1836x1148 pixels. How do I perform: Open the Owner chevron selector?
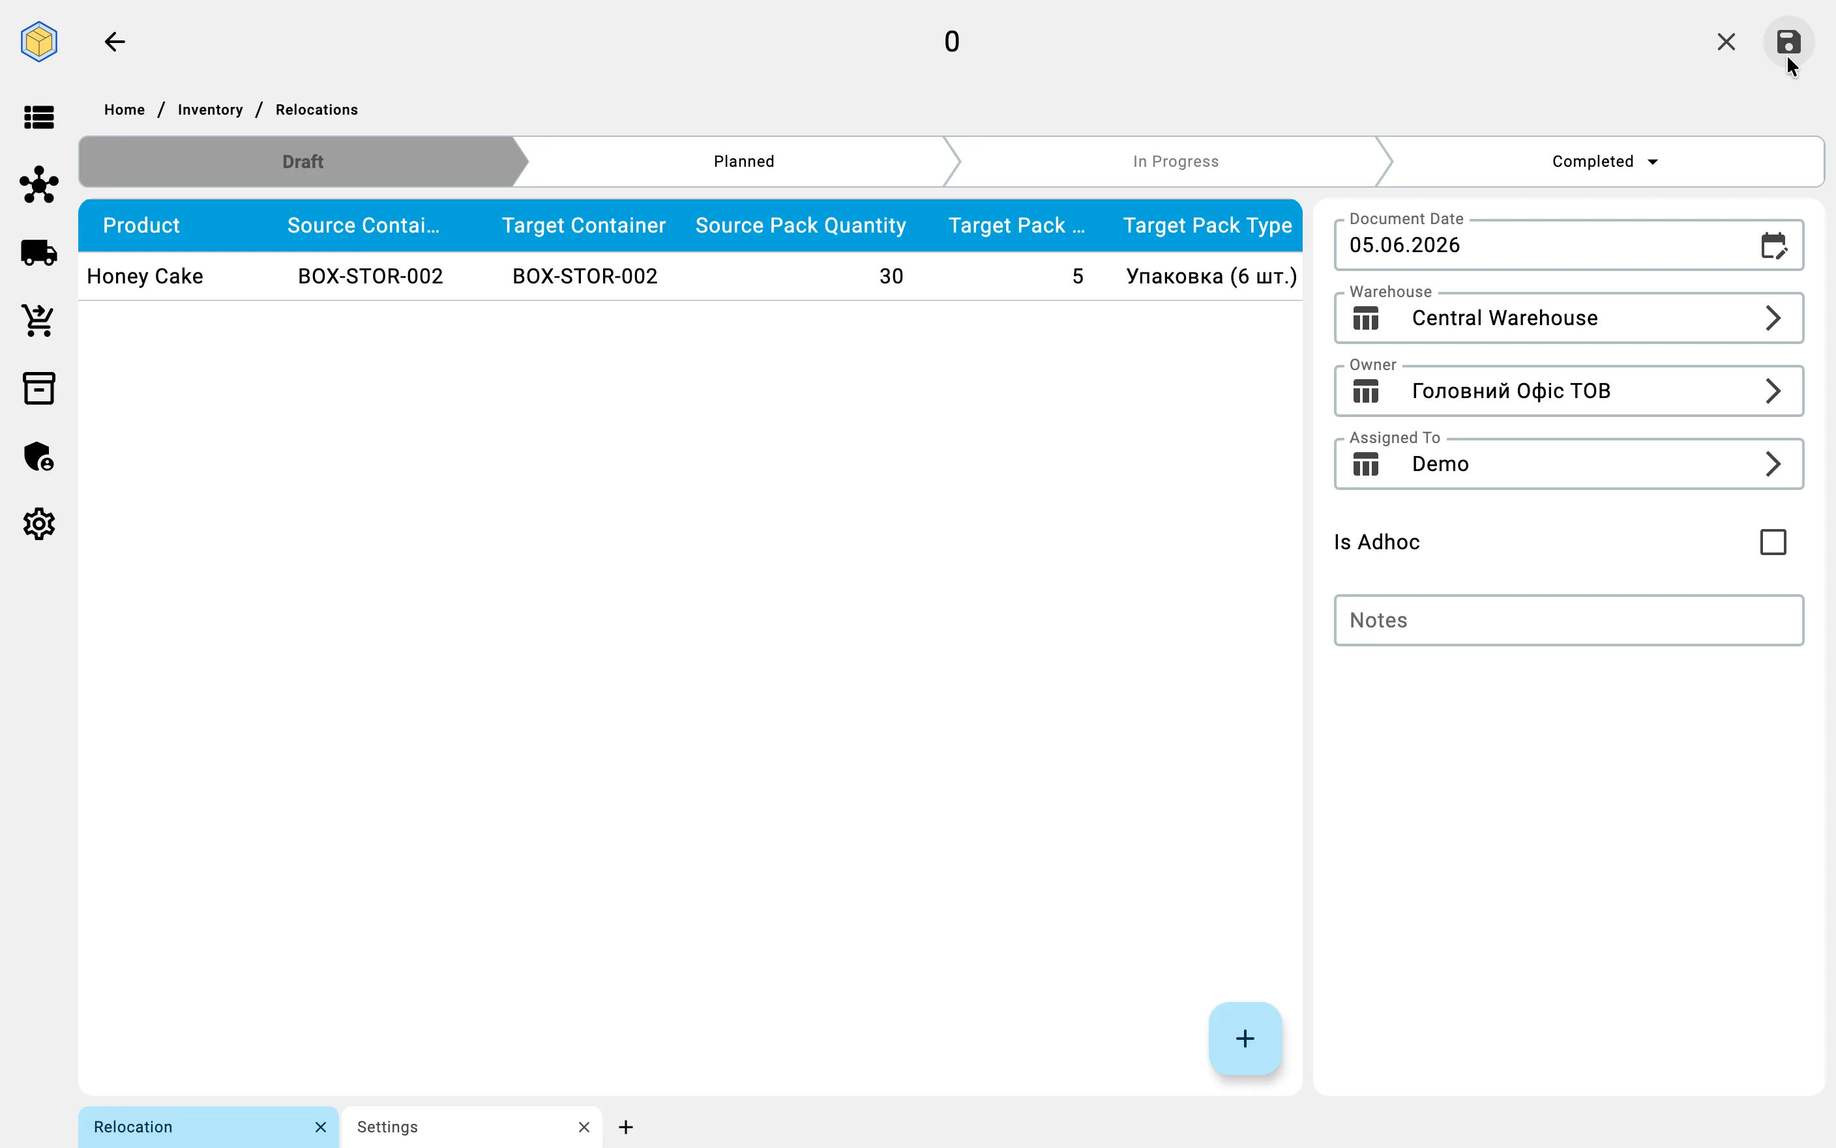tap(1772, 391)
